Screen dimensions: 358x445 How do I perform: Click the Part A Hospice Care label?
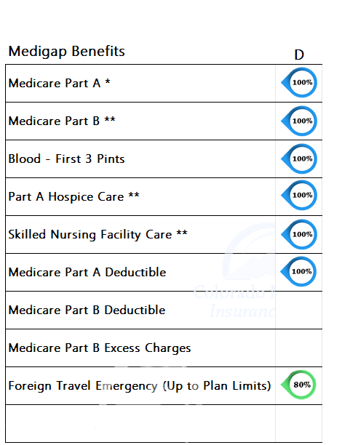(73, 196)
